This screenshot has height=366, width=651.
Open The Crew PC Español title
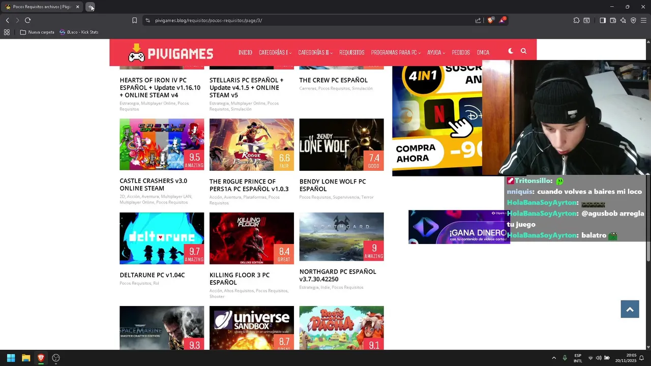click(333, 80)
